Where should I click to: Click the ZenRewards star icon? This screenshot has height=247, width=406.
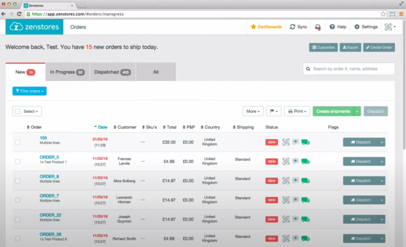[253, 27]
